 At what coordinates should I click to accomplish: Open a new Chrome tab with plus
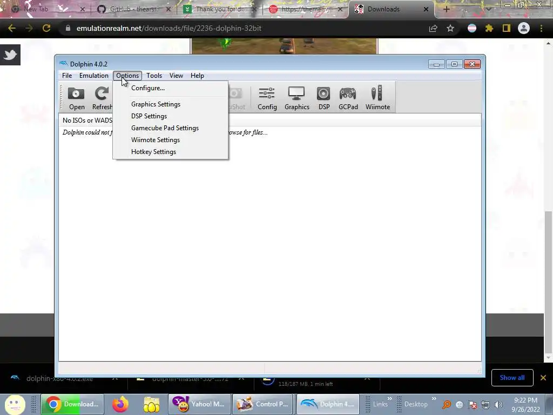pyautogui.click(x=446, y=9)
